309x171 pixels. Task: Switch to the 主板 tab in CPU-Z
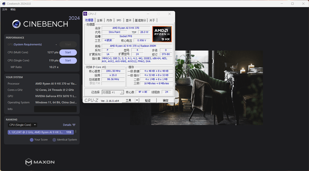[100, 20]
